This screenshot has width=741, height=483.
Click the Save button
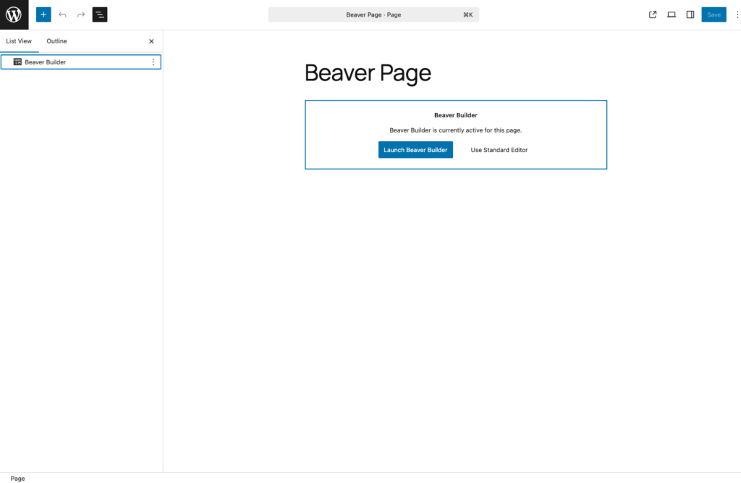pyautogui.click(x=714, y=14)
